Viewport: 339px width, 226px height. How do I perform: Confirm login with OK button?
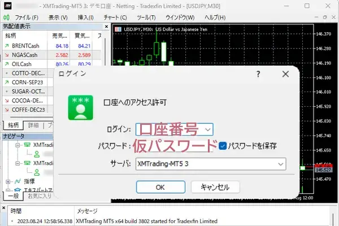point(160,187)
